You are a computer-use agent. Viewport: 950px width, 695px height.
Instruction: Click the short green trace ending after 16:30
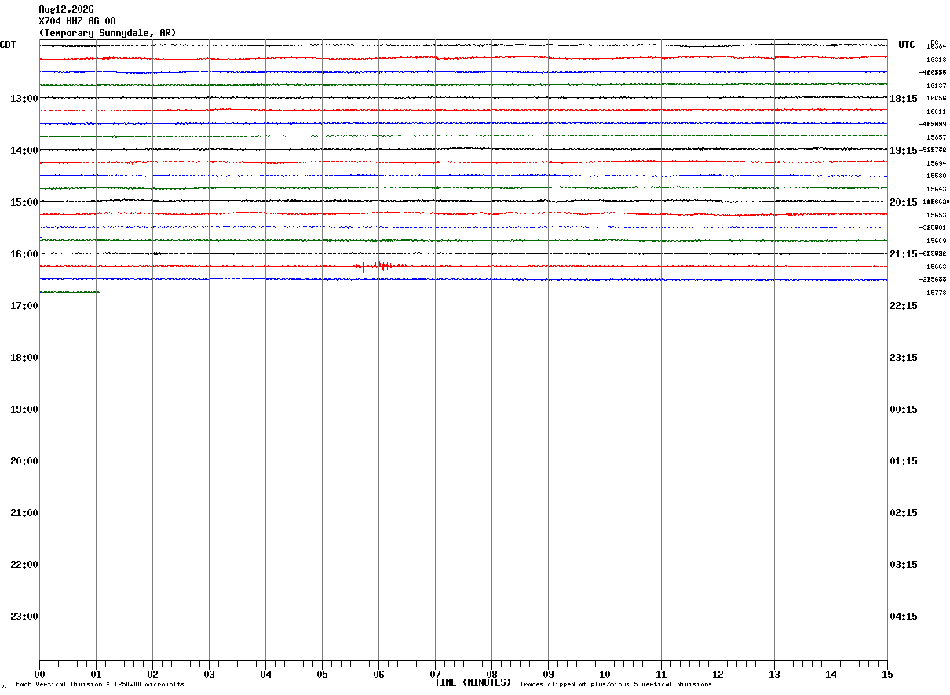pos(70,292)
